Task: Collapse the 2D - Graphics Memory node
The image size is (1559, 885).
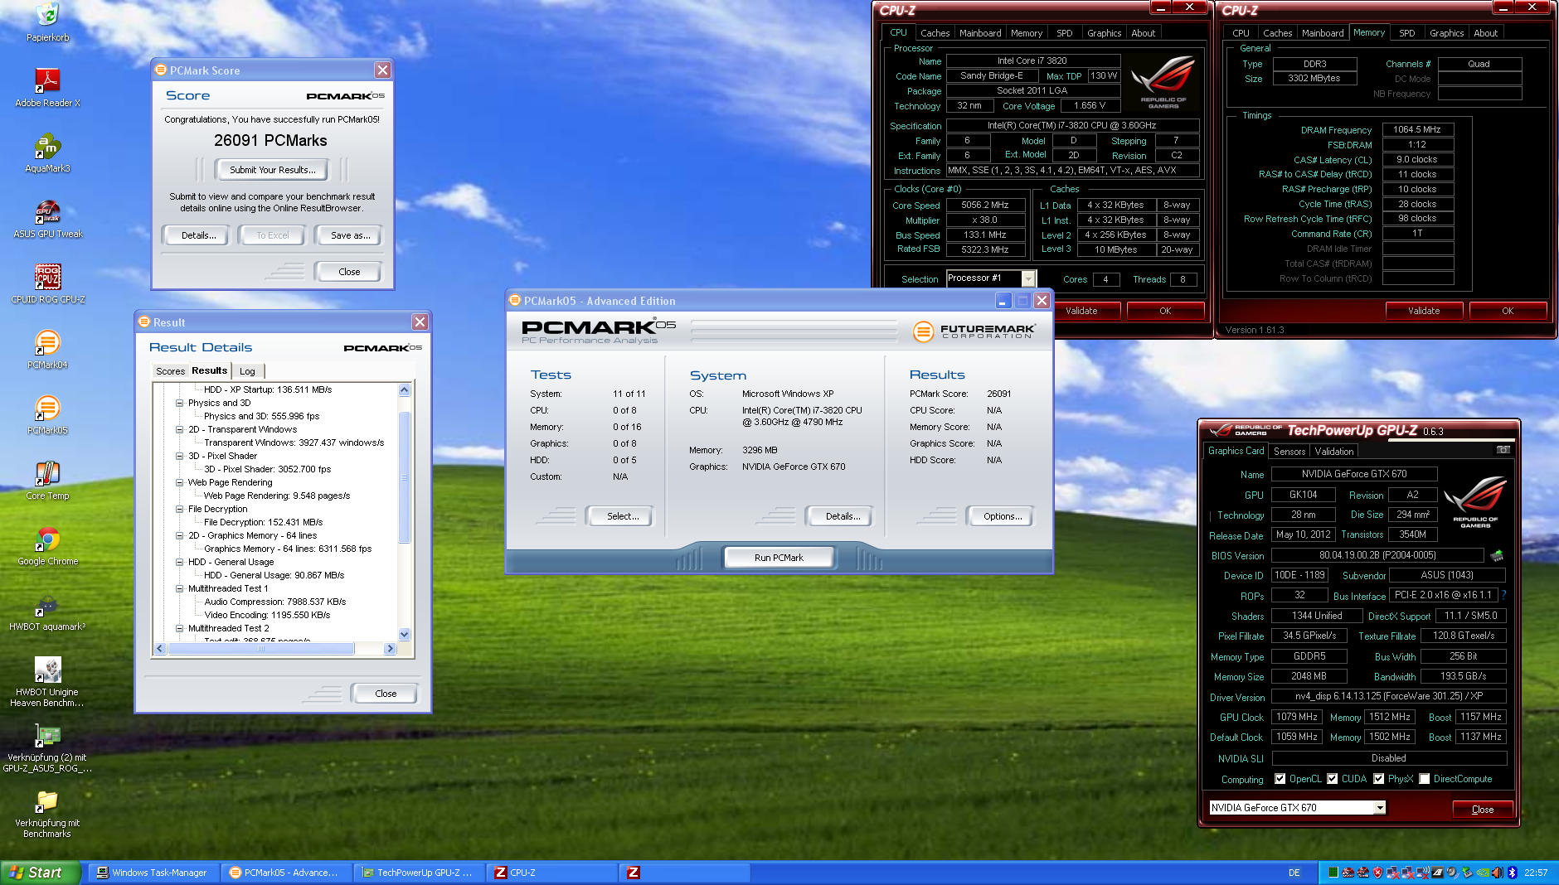Action: pyautogui.click(x=179, y=535)
